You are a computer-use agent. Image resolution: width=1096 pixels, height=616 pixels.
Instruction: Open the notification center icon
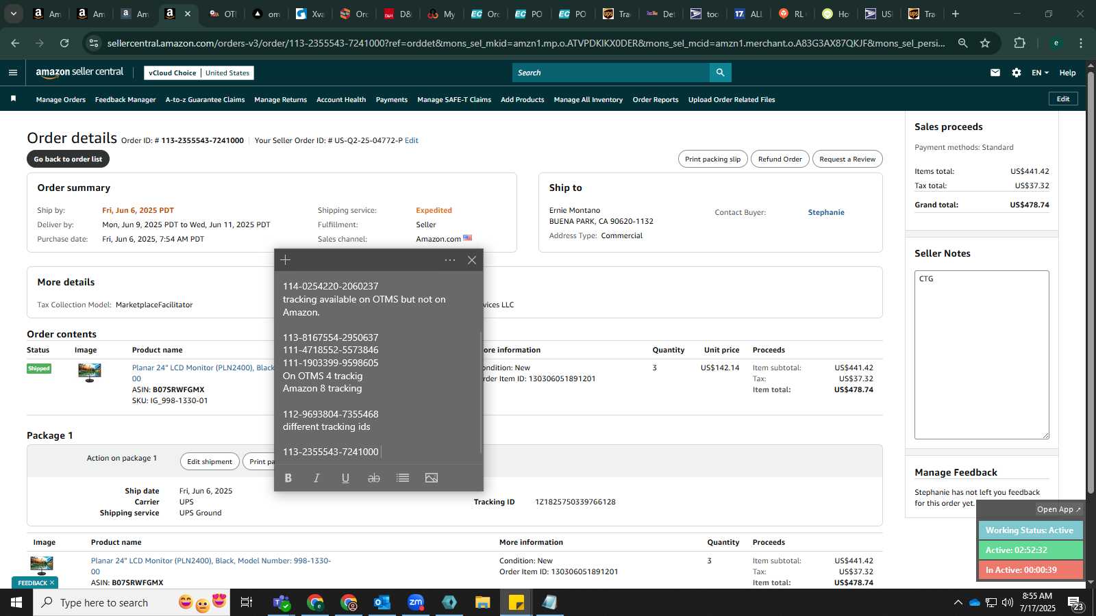tap(1075, 602)
